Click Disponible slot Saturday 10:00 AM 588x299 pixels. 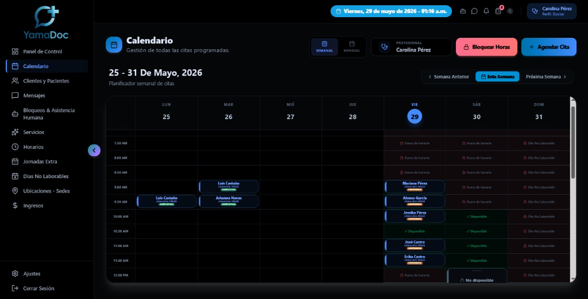pyautogui.click(x=477, y=217)
